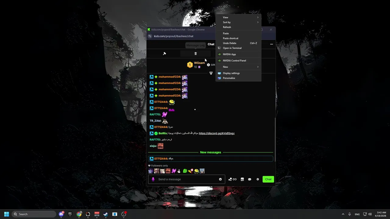
Task: Click the microphone icon in system tray
Action: (x=349, y=214)
